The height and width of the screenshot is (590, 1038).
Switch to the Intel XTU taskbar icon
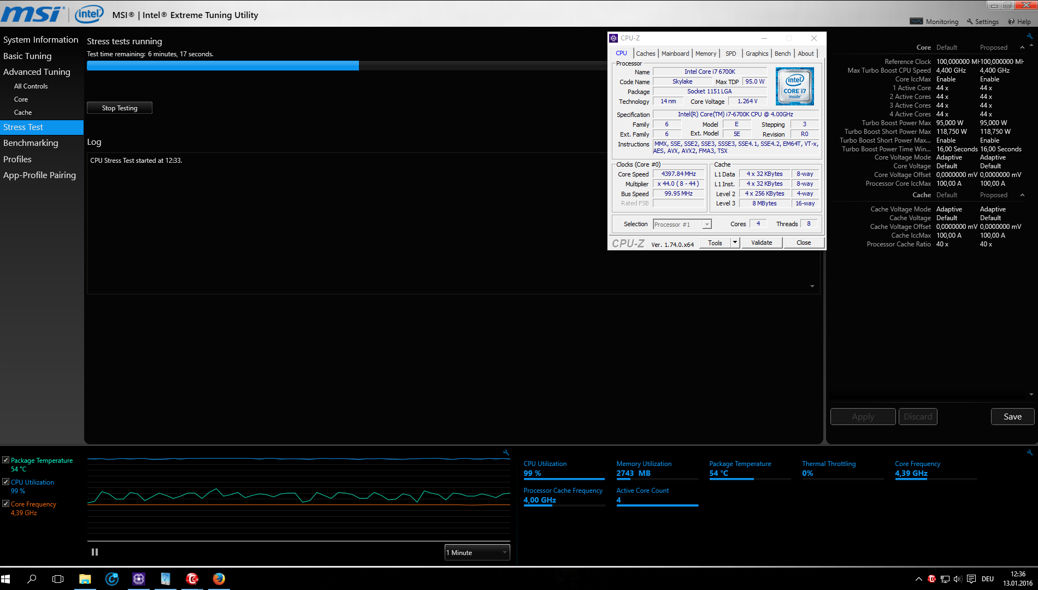click(166, 579)
